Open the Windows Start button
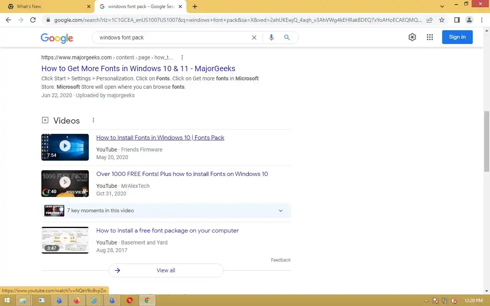490x306 pixels. tap(7, 301)
